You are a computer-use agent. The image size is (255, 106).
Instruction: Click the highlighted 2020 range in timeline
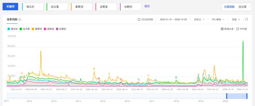237,96
